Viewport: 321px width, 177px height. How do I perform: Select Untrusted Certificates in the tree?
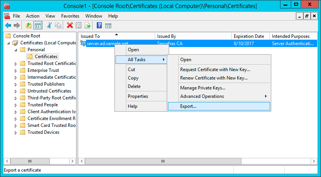49,91
